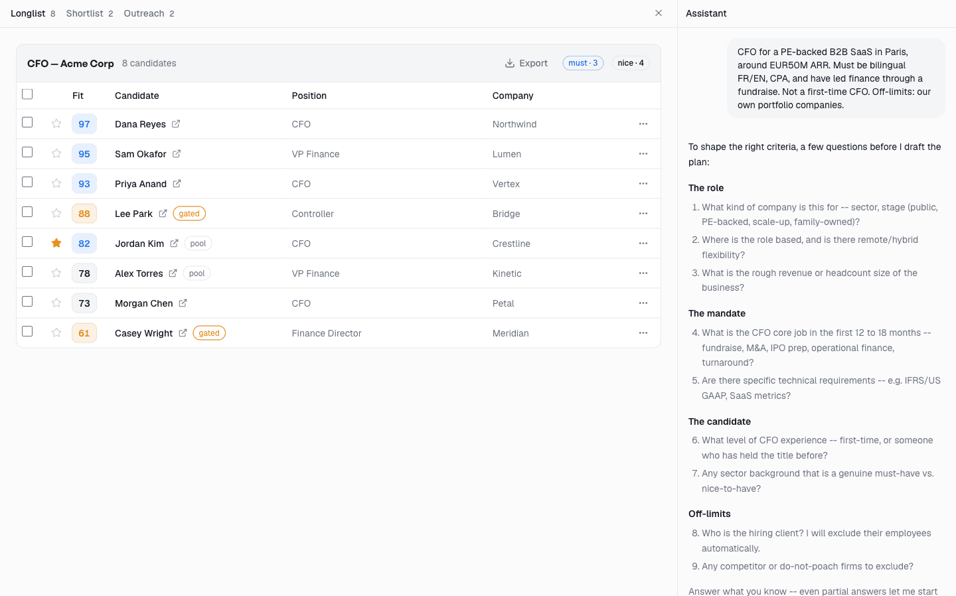Click the Crestline company cell
The width and height of the screenshot is (956, 596).
pos(511,244)
